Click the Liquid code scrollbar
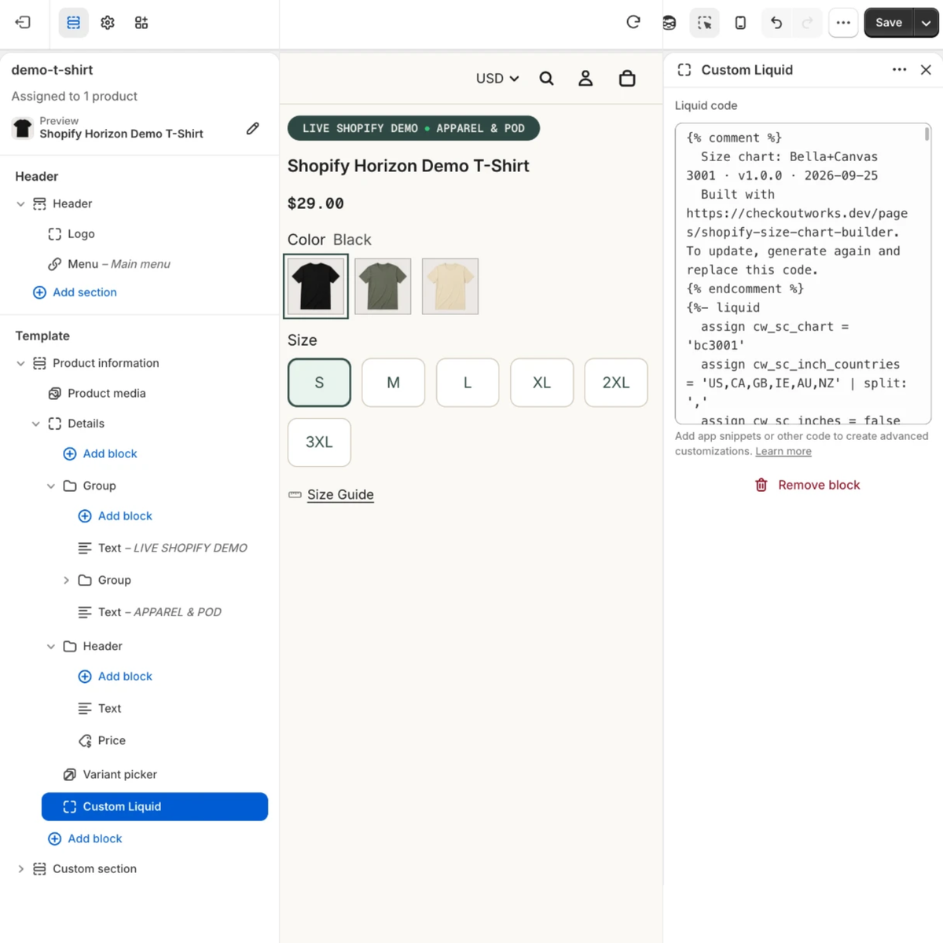The image size is (943, 943). tap(927, 134)
